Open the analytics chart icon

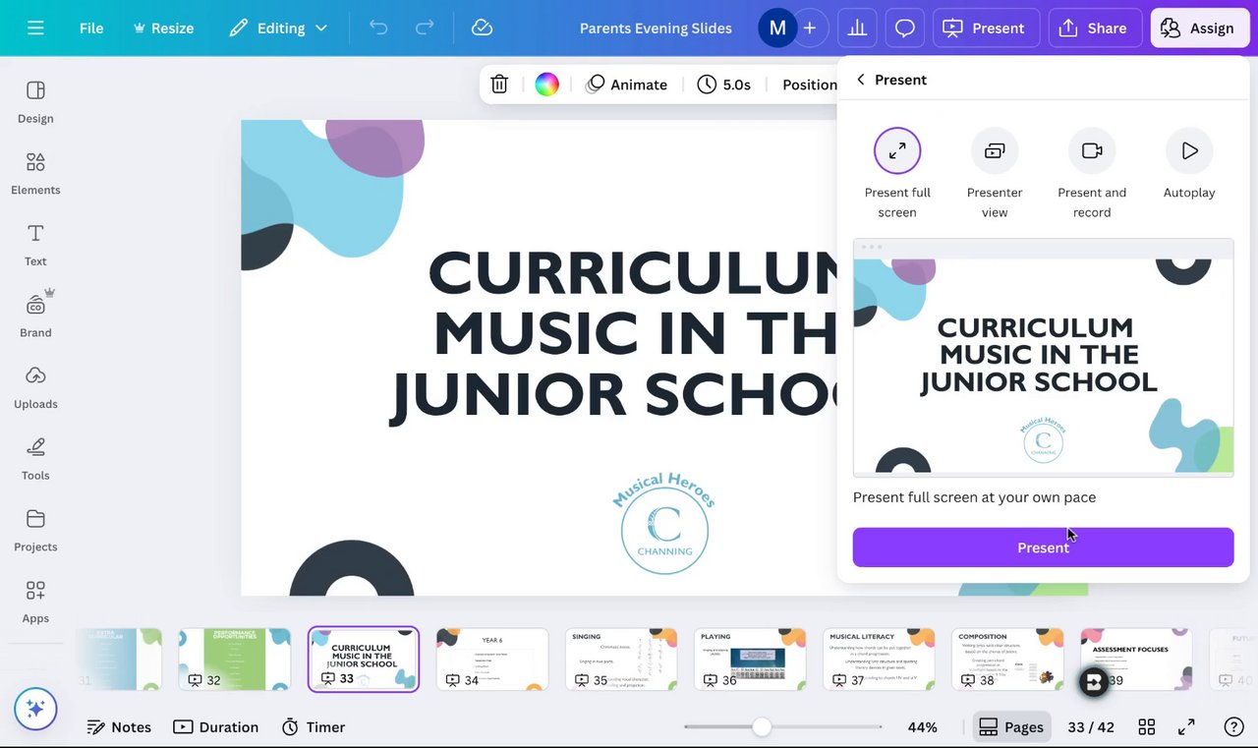coord(857,28)
